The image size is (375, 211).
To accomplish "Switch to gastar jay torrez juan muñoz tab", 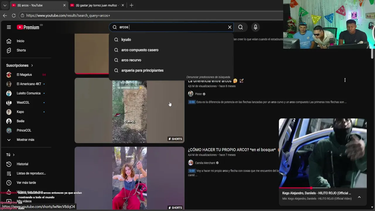I will tap(97, 5).
